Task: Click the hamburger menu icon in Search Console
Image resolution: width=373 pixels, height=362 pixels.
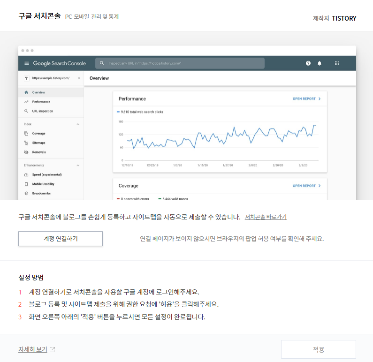Action: pos(27,63)
